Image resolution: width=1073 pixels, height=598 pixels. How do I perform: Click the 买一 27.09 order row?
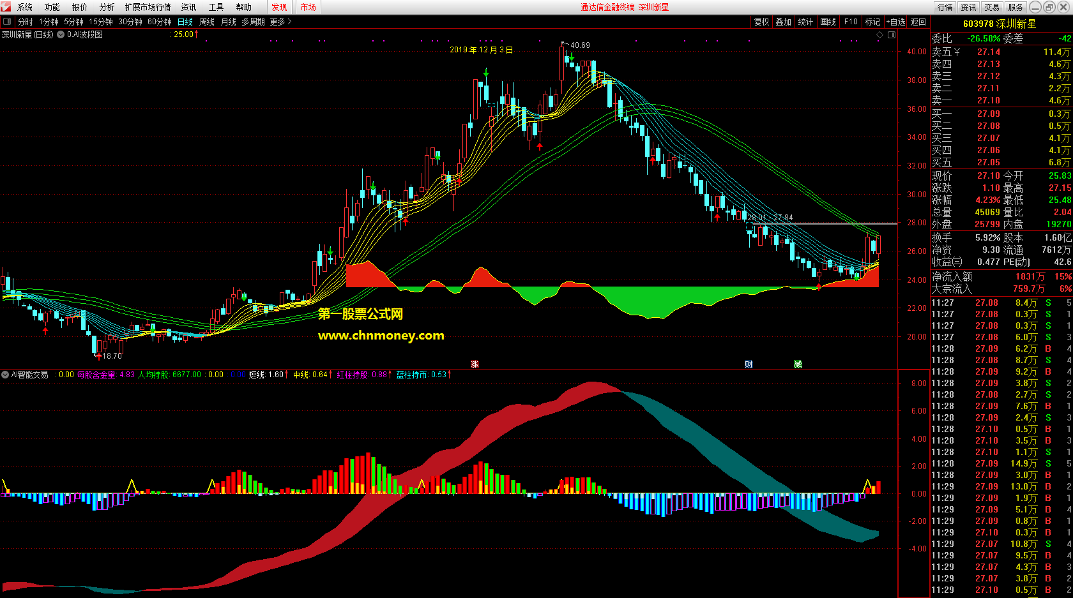[x=1001, y=114]
